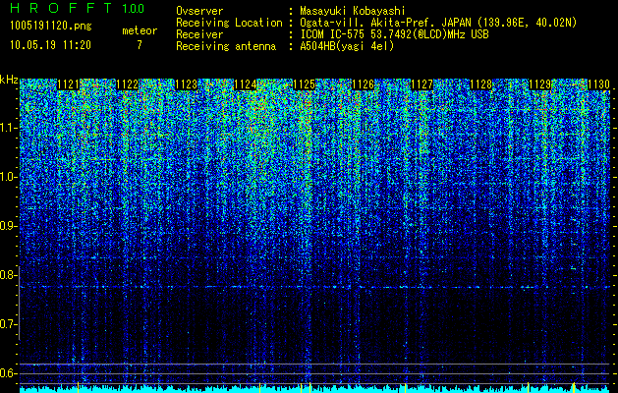Click the kHz axis unit label
Viewport: 618px width, 393px height.
[9, 80]
